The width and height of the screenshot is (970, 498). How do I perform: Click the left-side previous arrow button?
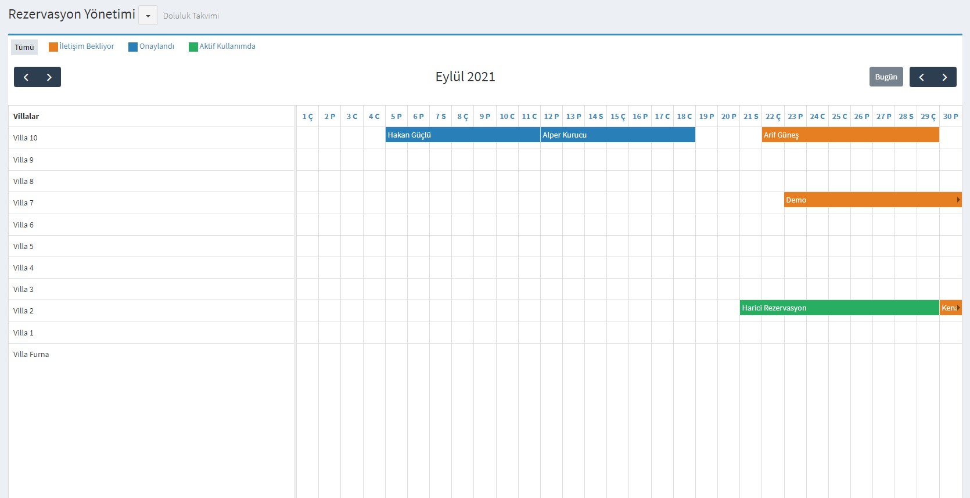[x=26, y=77]
